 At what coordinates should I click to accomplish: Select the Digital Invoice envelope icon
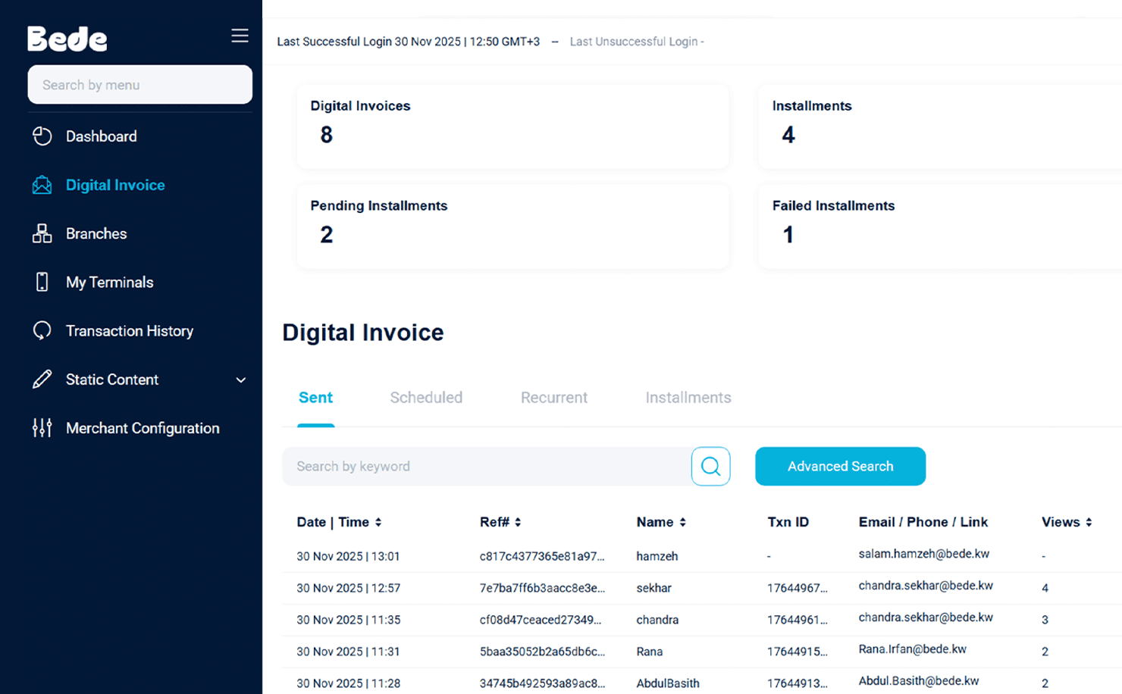coord(42,185)
